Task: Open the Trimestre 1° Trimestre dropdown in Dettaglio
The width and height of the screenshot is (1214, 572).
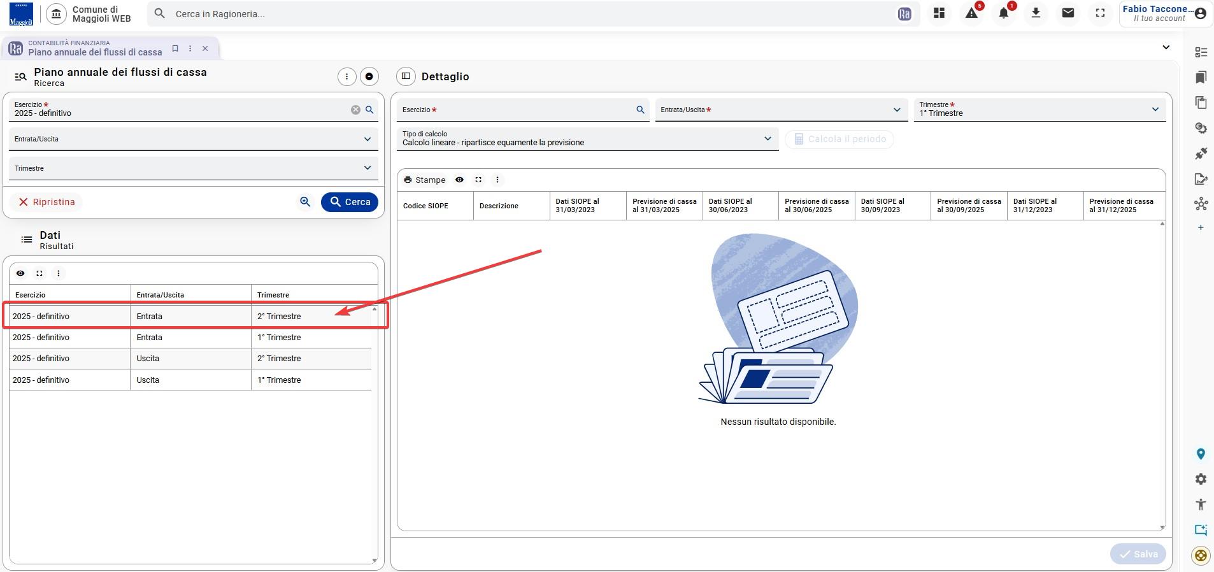Action: (x=1039, y=110)
